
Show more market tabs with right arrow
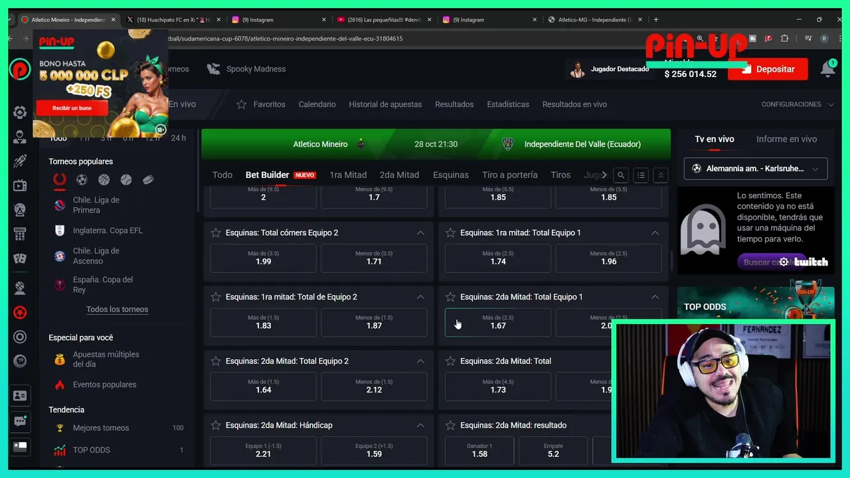point(604,175)
